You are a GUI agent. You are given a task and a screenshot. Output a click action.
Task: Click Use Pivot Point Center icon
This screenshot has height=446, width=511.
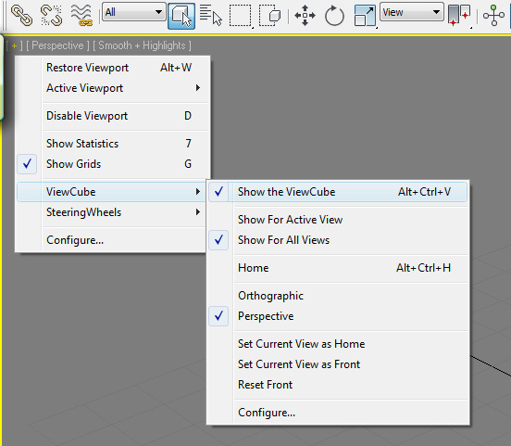[x=459, y=16]
